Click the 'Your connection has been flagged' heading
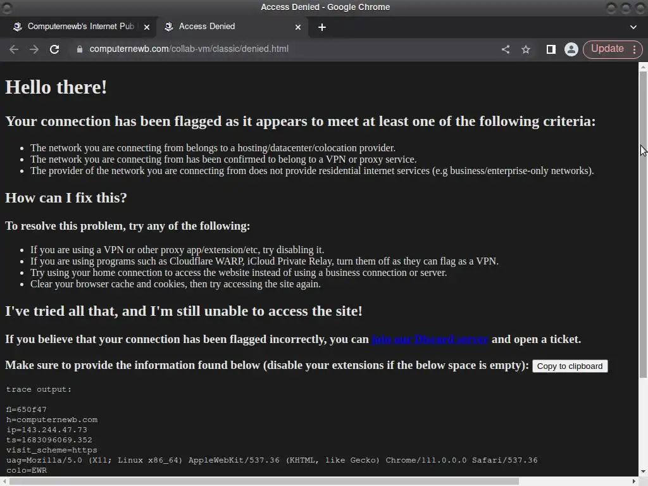This screenshot has height=486, width=648. tap(301, 121)
